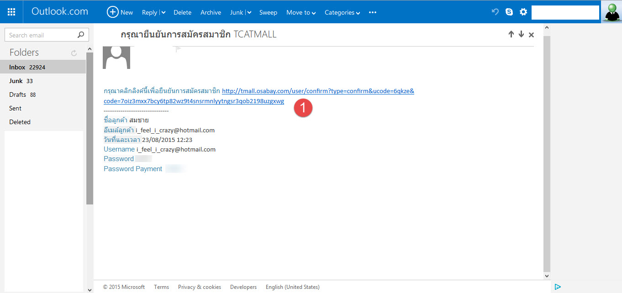Click the search magnifier icon
The image size is (622, 293).
coord(81,35)
